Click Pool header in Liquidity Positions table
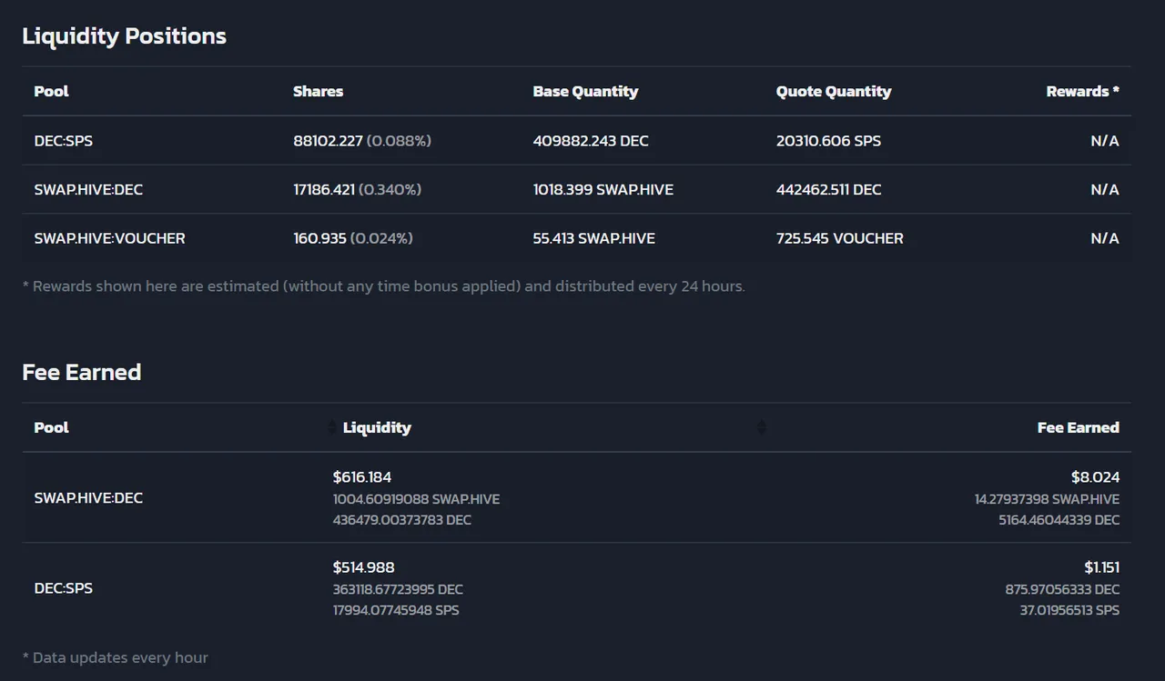Screen dimensions: 1165x681 click(x=51, y=91)
